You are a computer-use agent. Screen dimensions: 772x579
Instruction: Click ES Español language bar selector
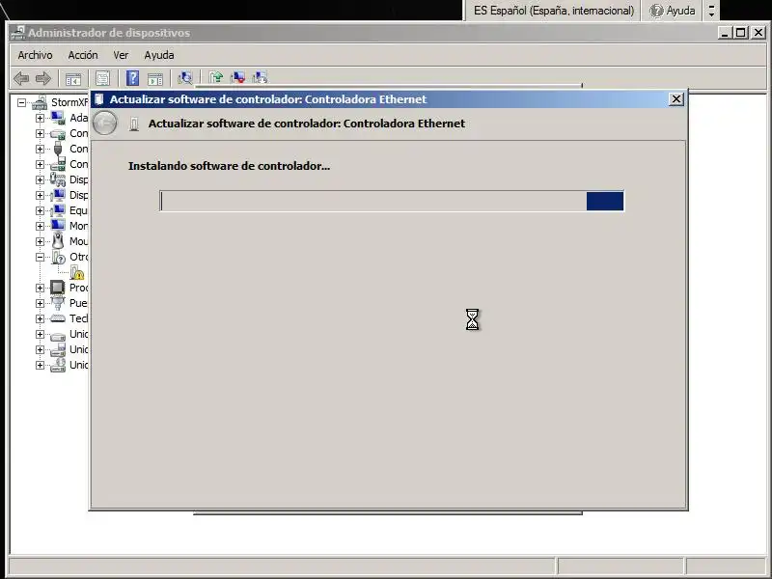[x=553, y=11]
